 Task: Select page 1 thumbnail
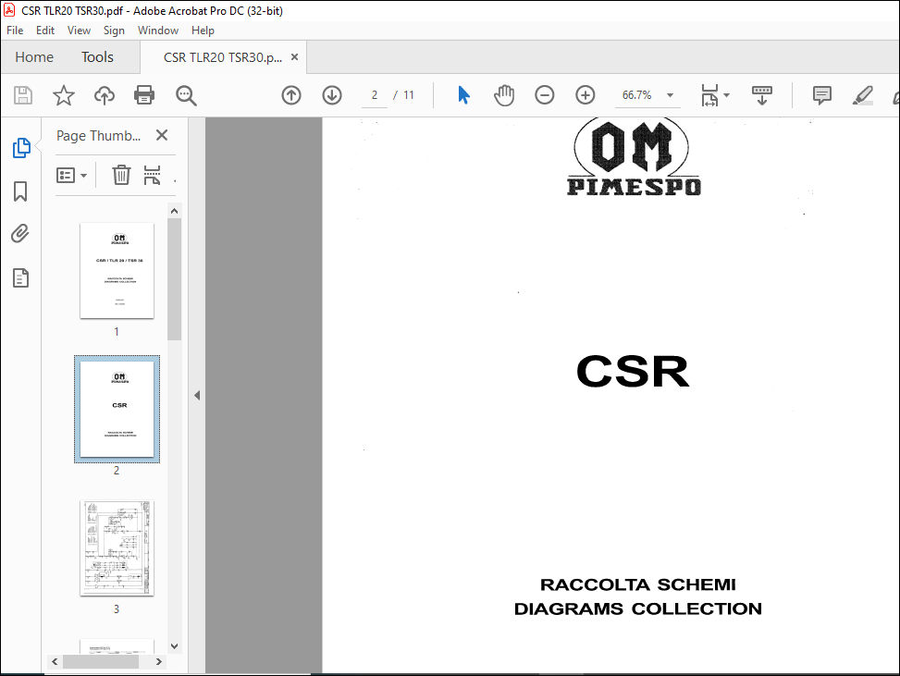[x=117, y=270]
